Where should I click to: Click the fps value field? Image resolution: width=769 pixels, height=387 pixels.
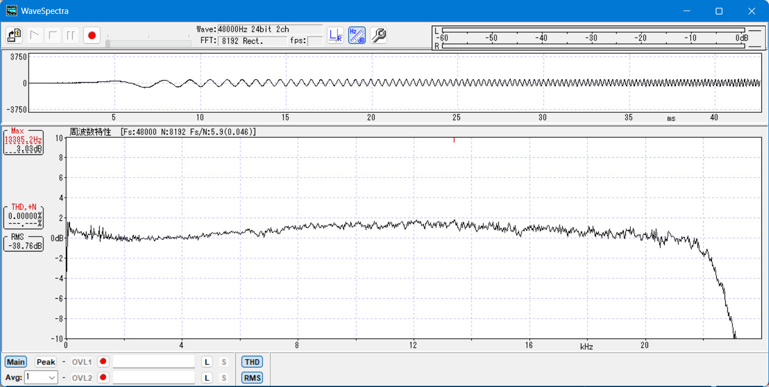(315, 41)
